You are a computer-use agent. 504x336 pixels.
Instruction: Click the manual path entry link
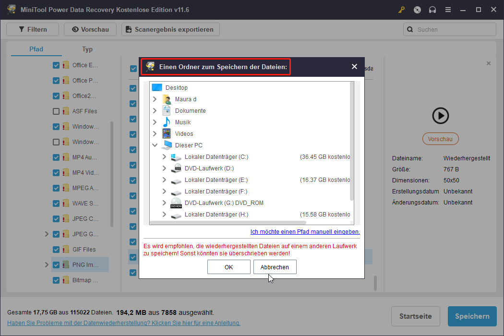(x=305, y=232)
